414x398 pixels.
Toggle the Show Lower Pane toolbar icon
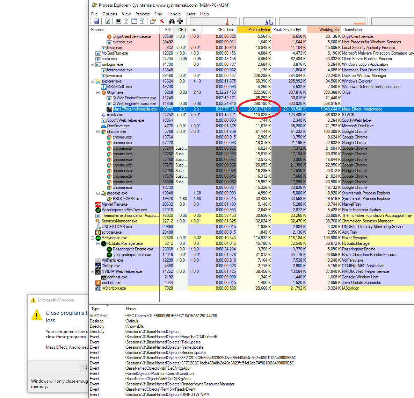tap(135, 21)
